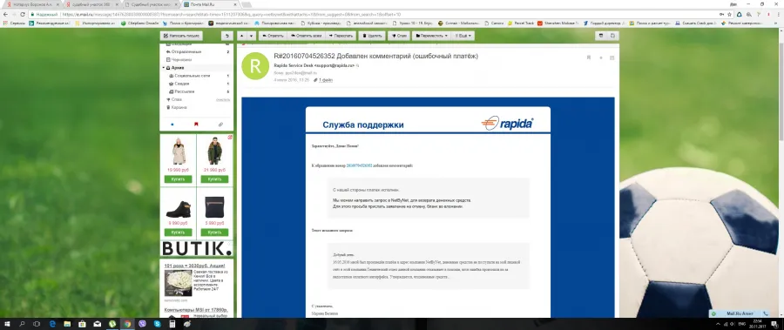Open Viber from the taskbar
Viewport: 784px width, 330px height.
coord(142,324)
